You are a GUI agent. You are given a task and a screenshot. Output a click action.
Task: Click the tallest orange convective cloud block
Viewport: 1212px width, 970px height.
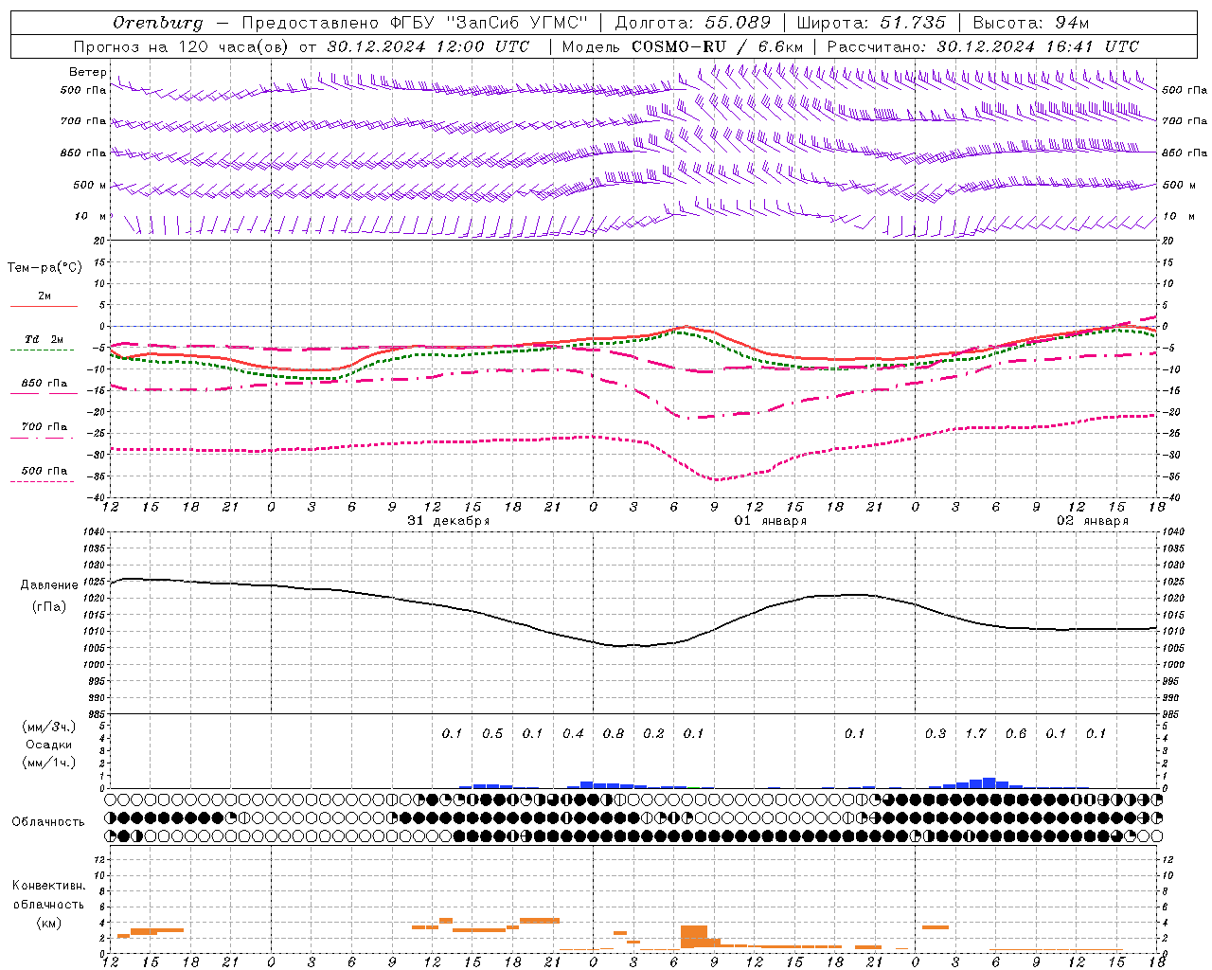point(694,937)
